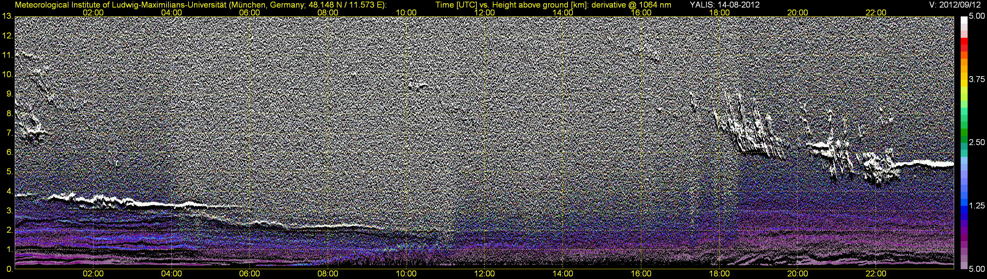Click the 3.75 colorbar scale value
This screenshot has height=279, width=987.
coord(977,79)
